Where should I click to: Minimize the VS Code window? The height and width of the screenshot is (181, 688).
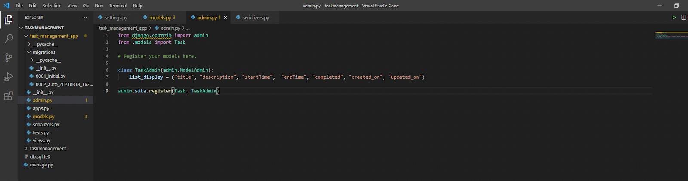[660, 6]
